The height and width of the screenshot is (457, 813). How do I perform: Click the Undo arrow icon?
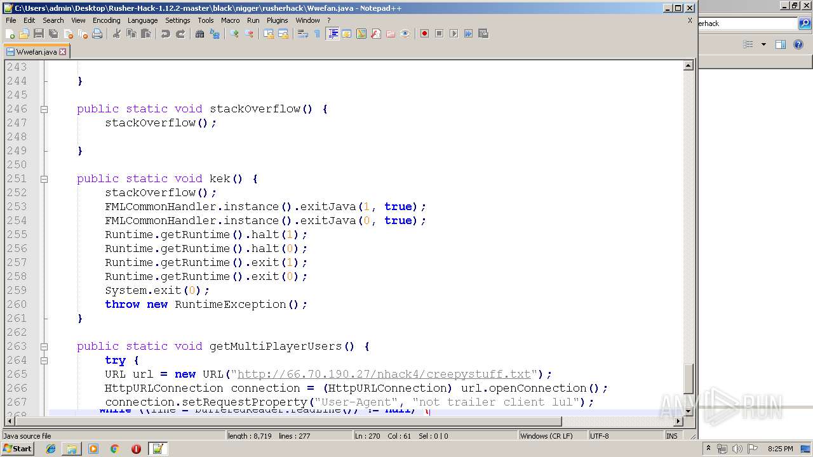click(166, 34)
